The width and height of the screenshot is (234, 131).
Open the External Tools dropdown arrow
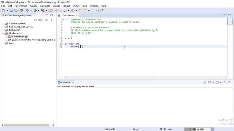coord(46,11)
